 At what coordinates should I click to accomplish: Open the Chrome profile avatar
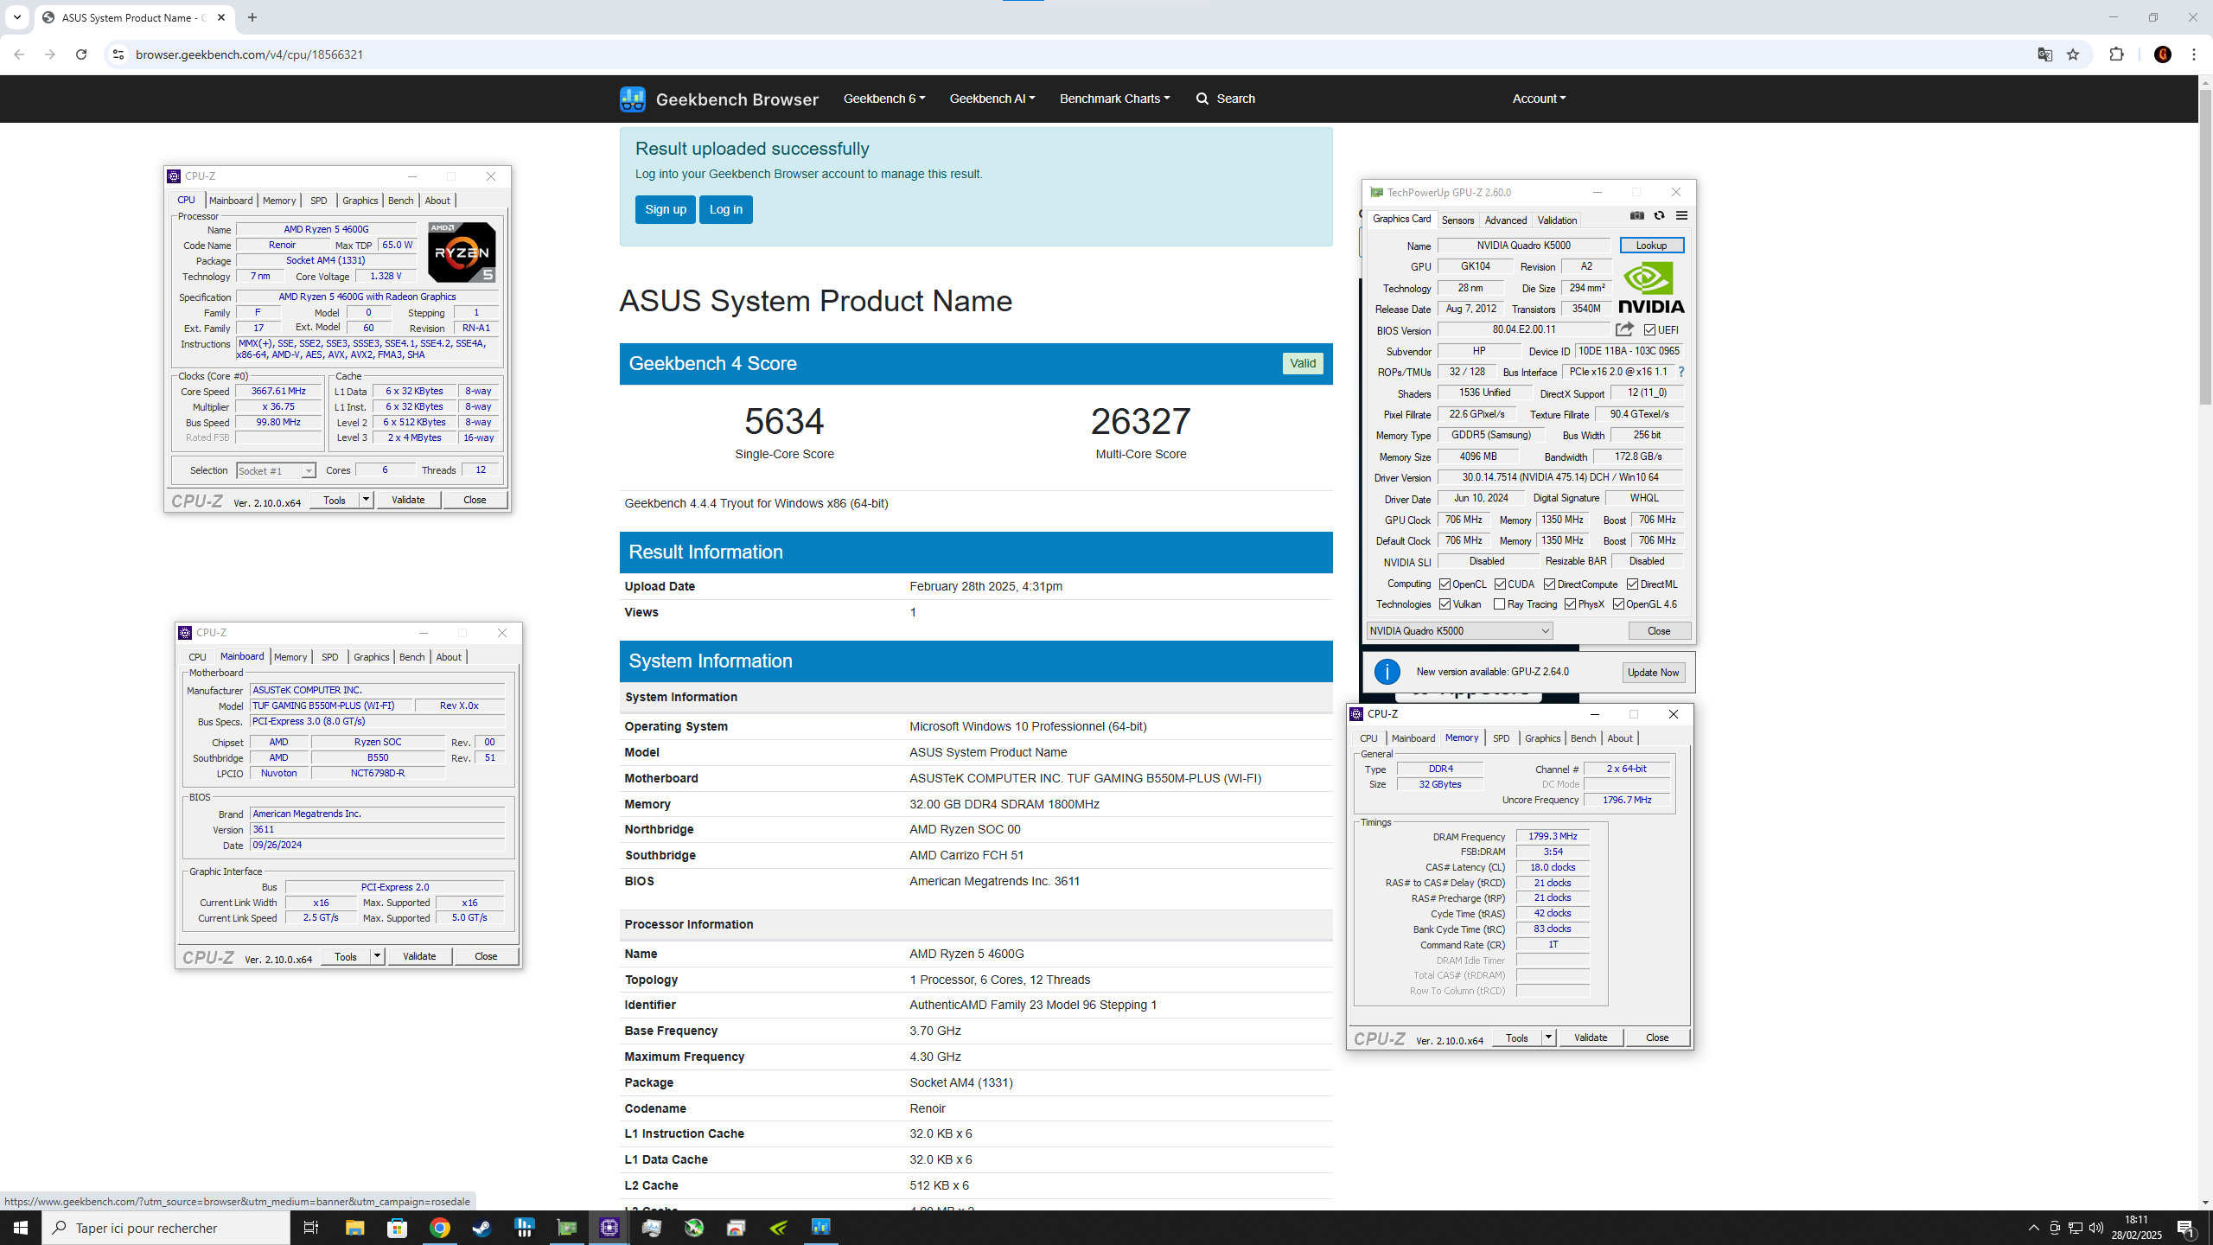2163,54
